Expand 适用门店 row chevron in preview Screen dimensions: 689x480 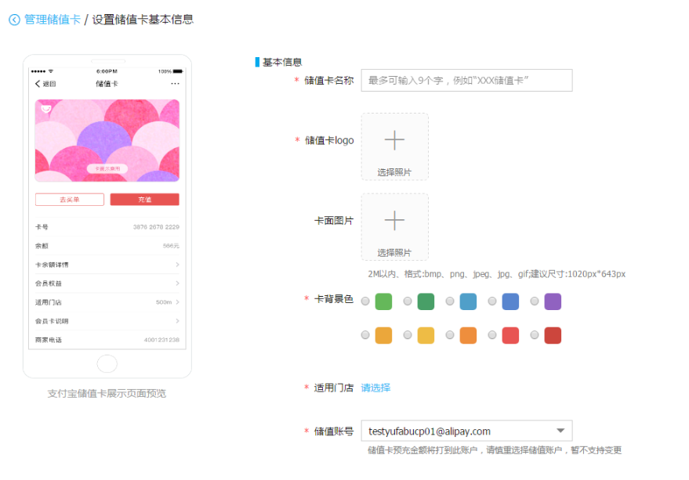(x=177, y=302)
